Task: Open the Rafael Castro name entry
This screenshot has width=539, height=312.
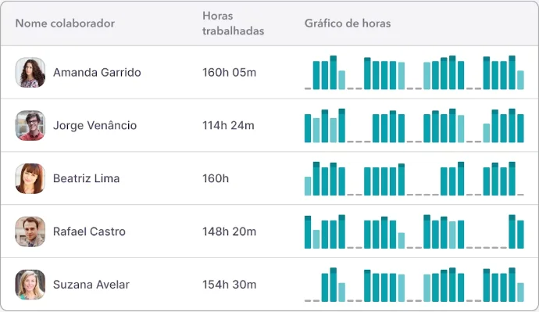Action: tap(89, 231)
